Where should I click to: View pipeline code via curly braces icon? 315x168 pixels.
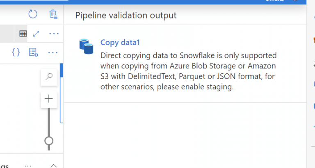(16, 52)
